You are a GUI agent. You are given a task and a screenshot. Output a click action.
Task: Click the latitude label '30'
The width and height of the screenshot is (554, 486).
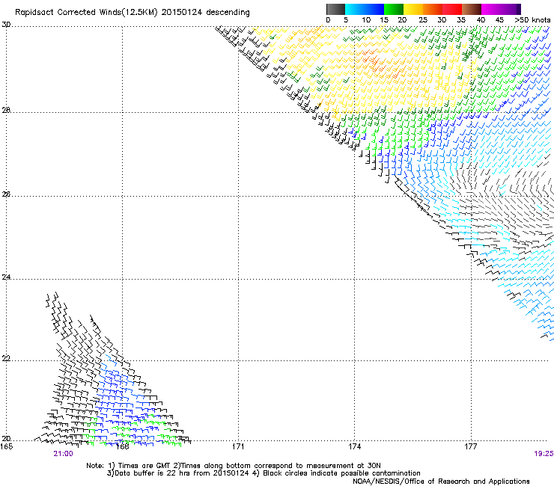6,25
